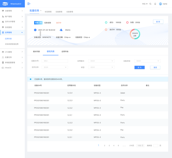Click the user avatar icon beside name
172x158 pixels.
[160, 4]
